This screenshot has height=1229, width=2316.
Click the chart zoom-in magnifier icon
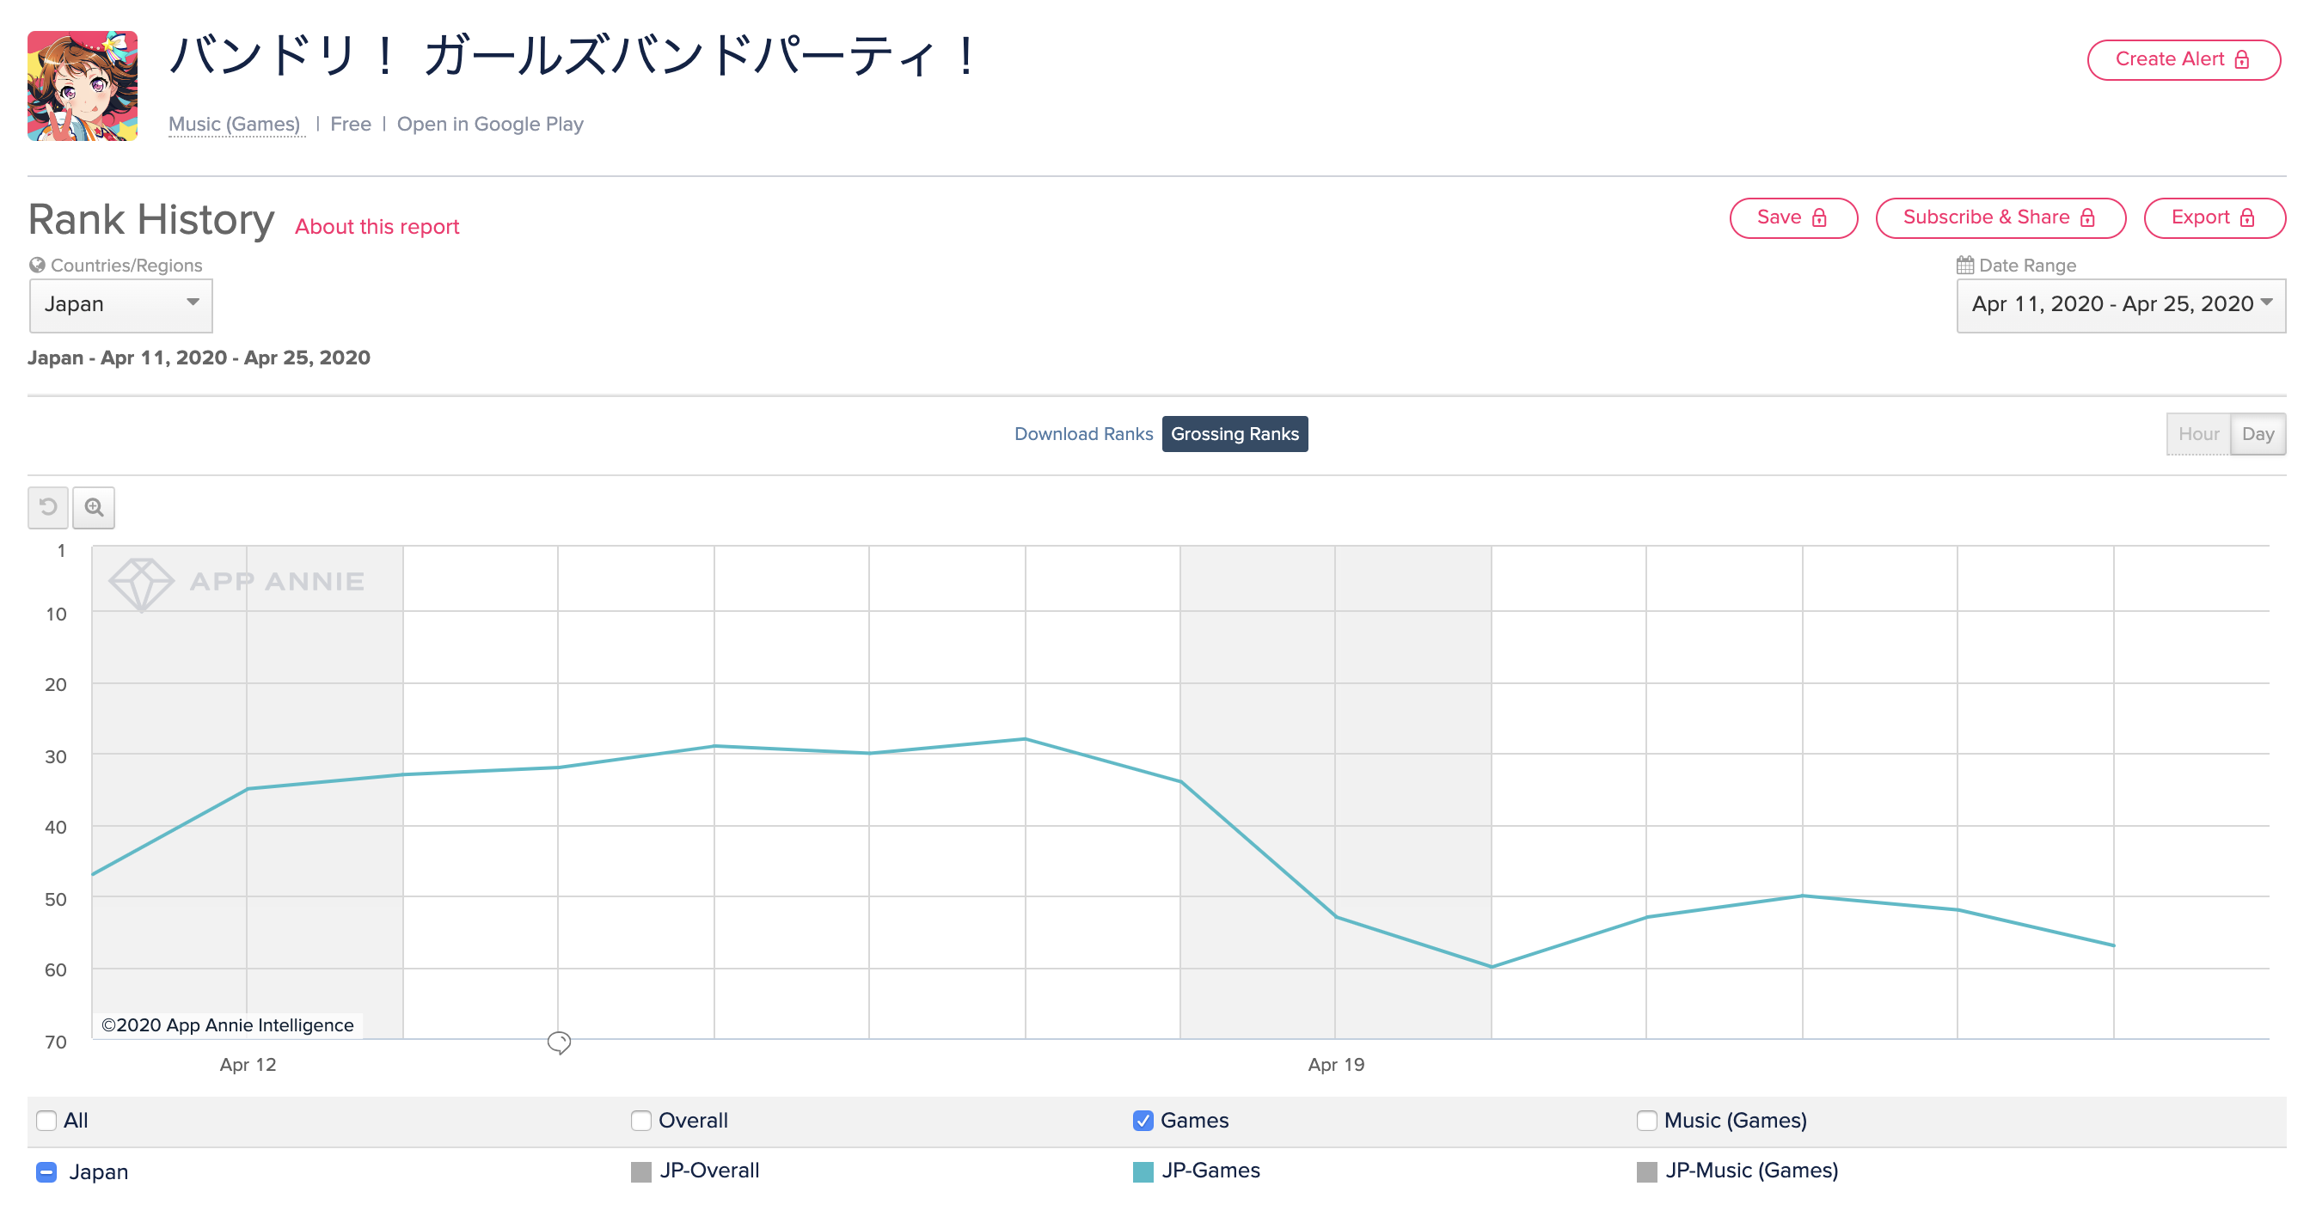[94, 507]
